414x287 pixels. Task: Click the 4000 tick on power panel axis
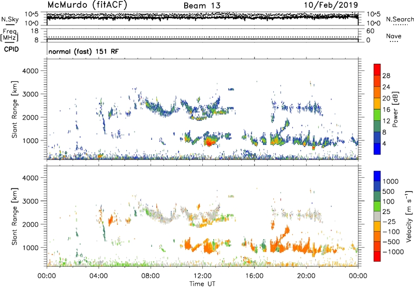point(31,71)
